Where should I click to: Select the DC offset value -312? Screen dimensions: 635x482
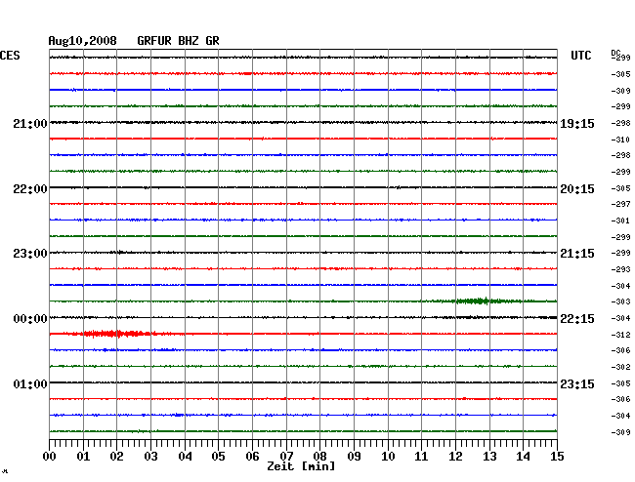pos(620,335)
